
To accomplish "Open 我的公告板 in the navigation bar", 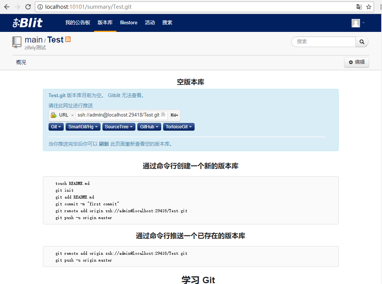I will click(78, 23).
